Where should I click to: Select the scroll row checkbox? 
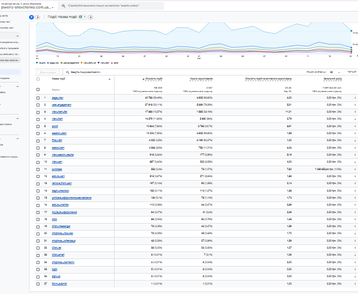(x=38, y=126)
